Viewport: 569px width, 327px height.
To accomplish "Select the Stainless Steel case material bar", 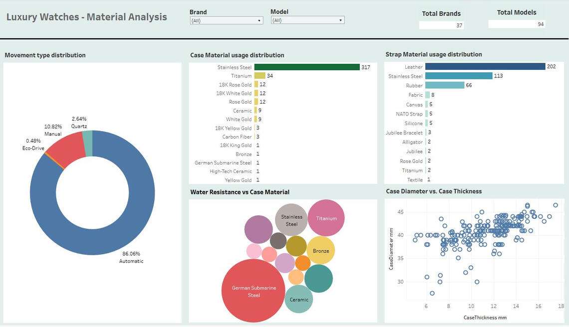I will (x=306, y=67).
